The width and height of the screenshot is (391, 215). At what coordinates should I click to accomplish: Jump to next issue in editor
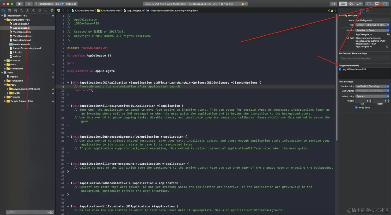pyautogui.click(x=335, y=11)
